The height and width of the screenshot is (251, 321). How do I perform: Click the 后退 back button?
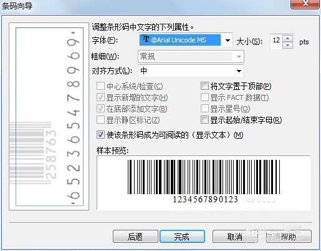click(135, 237)
